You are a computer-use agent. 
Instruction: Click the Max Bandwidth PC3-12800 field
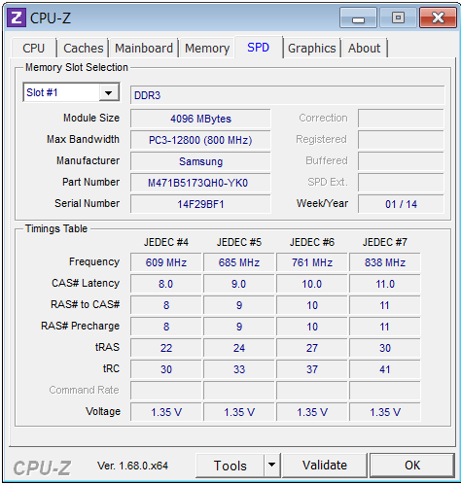pos(200,140)
